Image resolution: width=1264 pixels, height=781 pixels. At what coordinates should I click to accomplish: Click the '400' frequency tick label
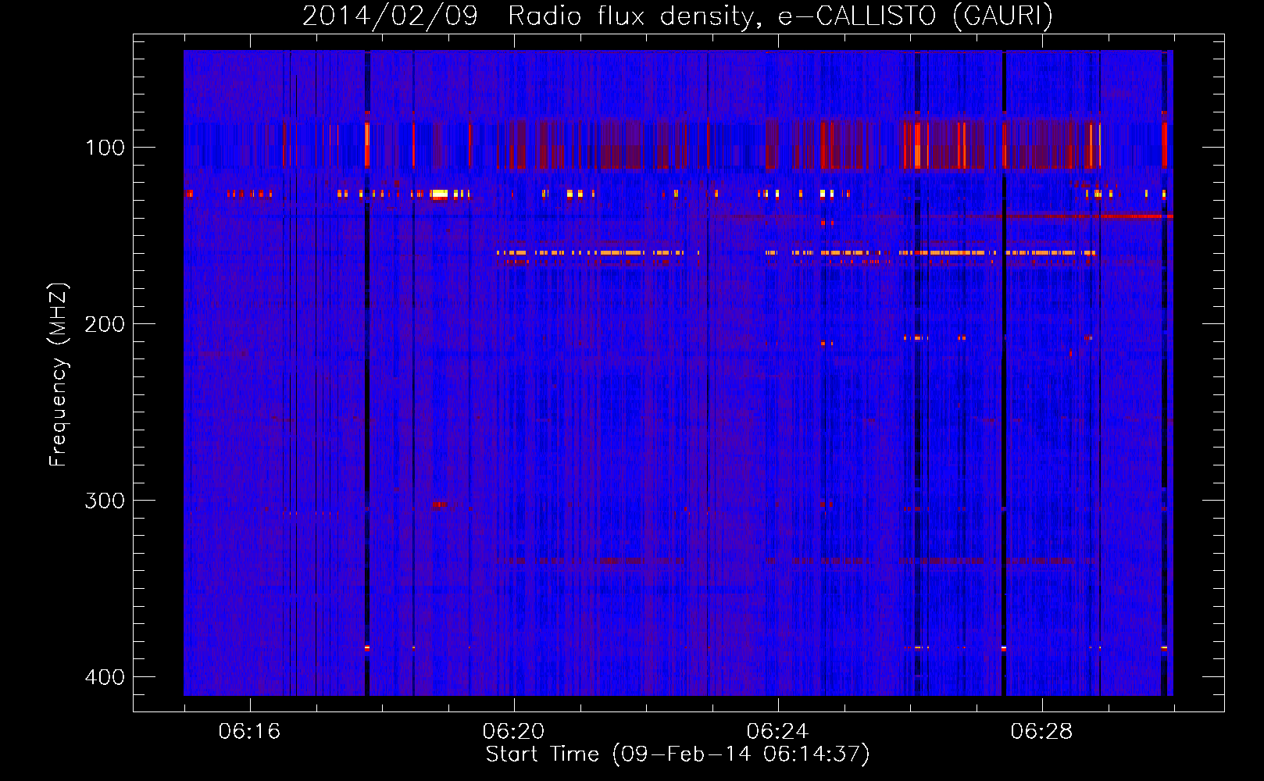pos(105,677)
